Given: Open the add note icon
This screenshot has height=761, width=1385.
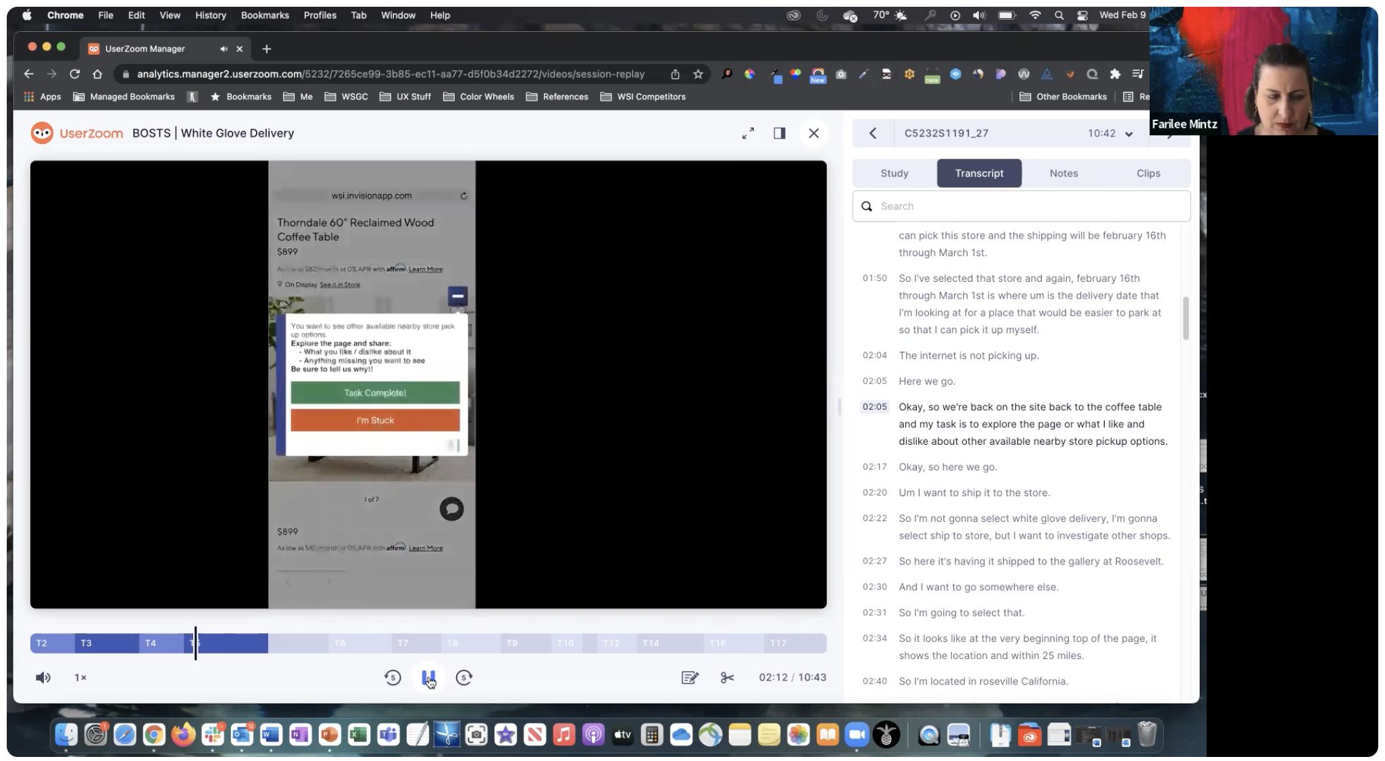Looking at the screenshot, I should tap(689, 677).
